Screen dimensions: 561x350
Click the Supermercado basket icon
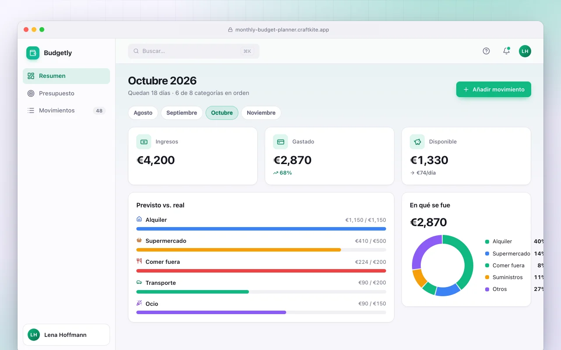point(139,240)
